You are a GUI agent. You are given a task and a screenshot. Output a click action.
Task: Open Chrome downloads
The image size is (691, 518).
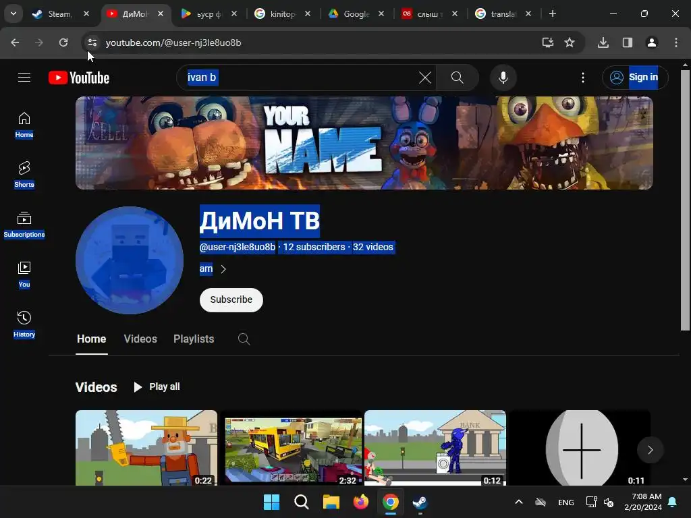click(603, 42)
